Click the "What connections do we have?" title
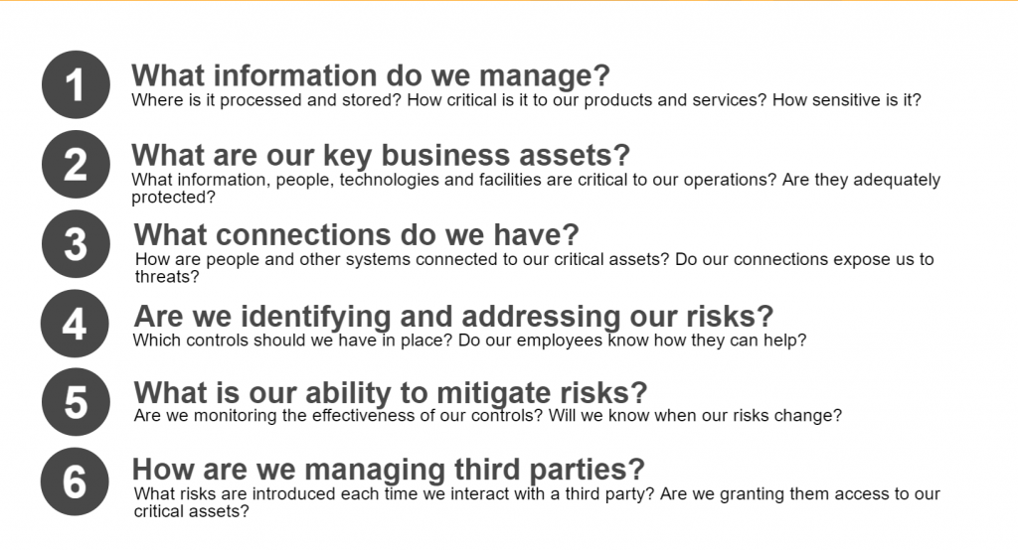 356,234
